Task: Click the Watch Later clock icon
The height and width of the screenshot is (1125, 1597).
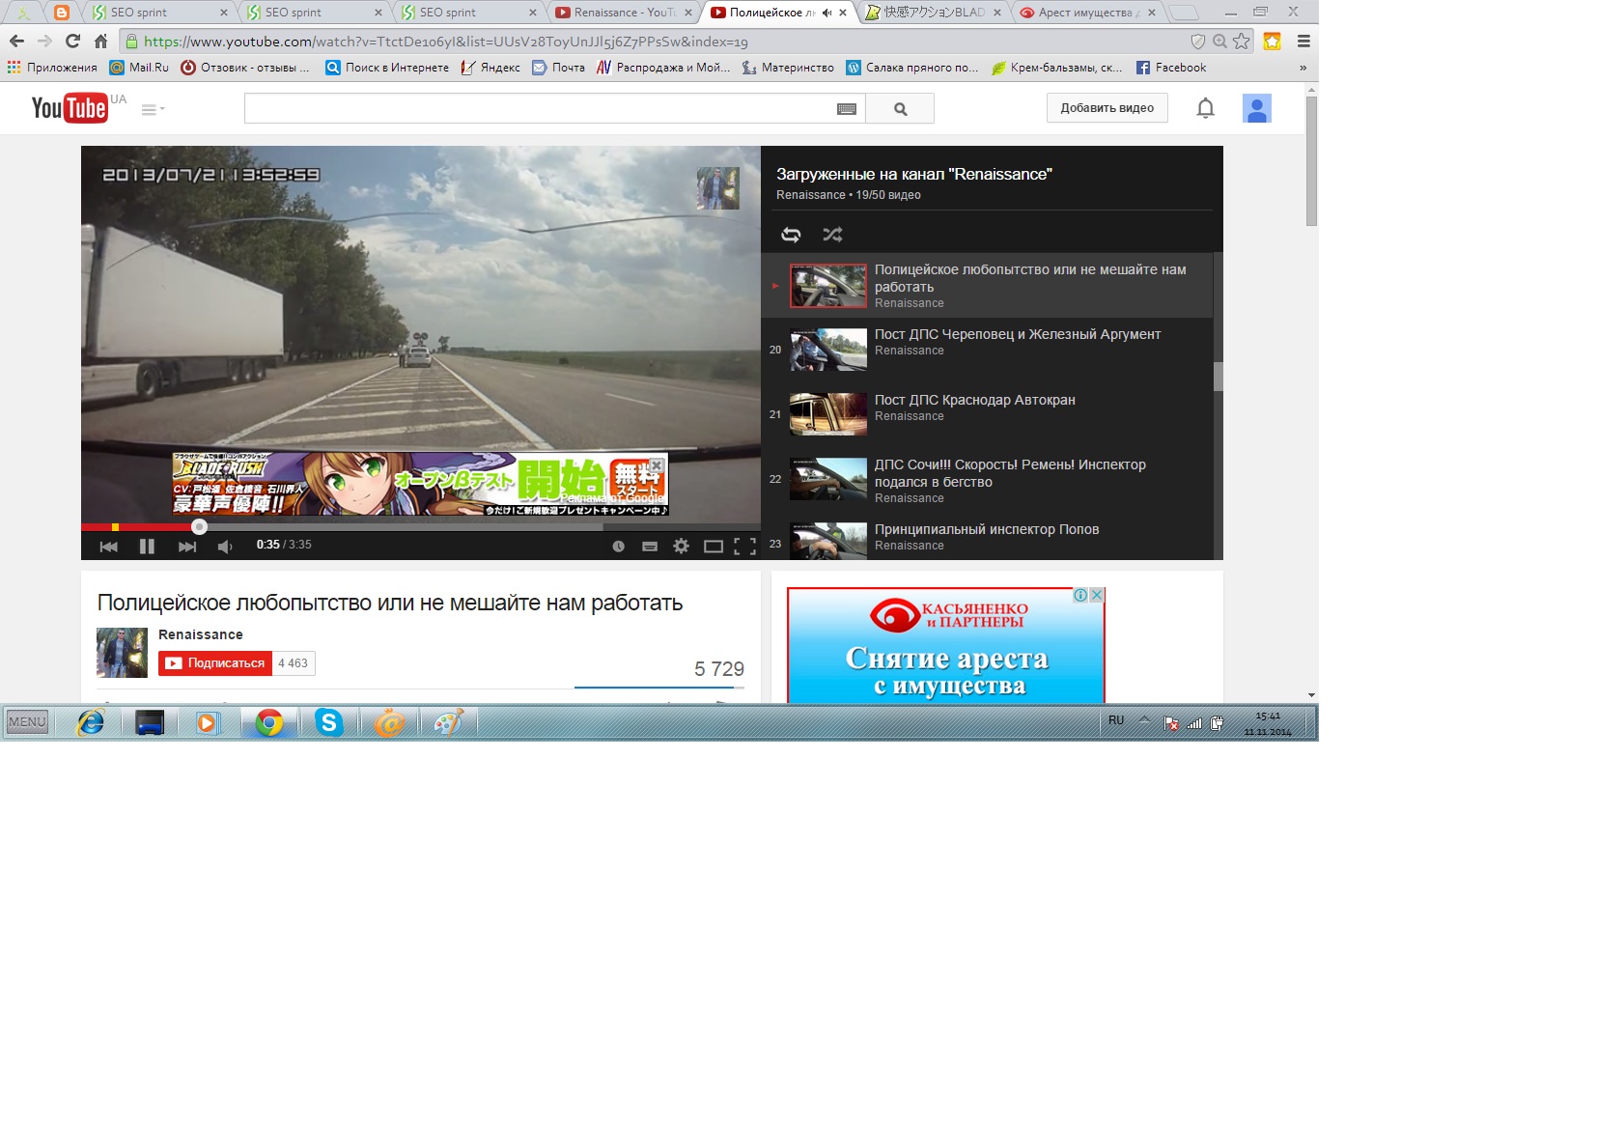Action: (x=618, y=547)
